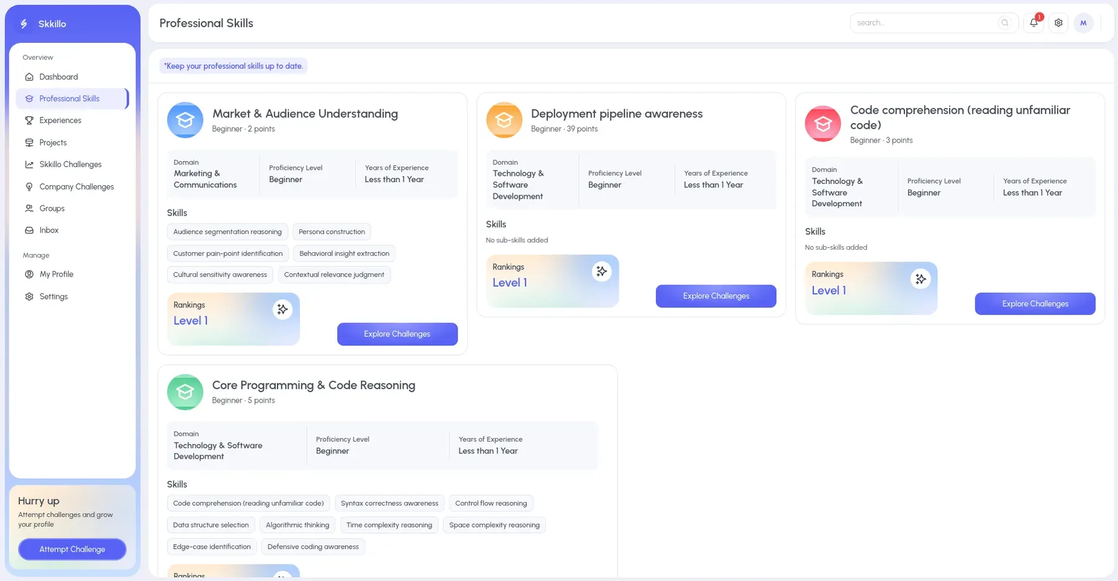
Task: Select the Cultural sensitivity awareness tag
Action: click(x=220, y=275)
